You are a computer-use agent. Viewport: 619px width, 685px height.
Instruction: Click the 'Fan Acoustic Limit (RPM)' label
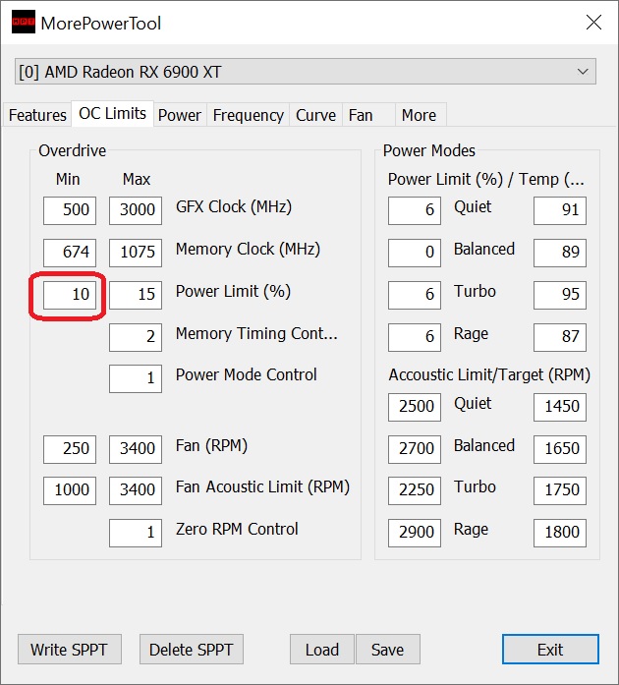262,487
